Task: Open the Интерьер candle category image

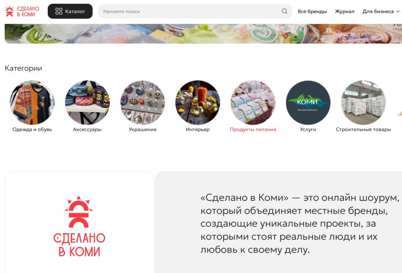Action: pos(198,102)
